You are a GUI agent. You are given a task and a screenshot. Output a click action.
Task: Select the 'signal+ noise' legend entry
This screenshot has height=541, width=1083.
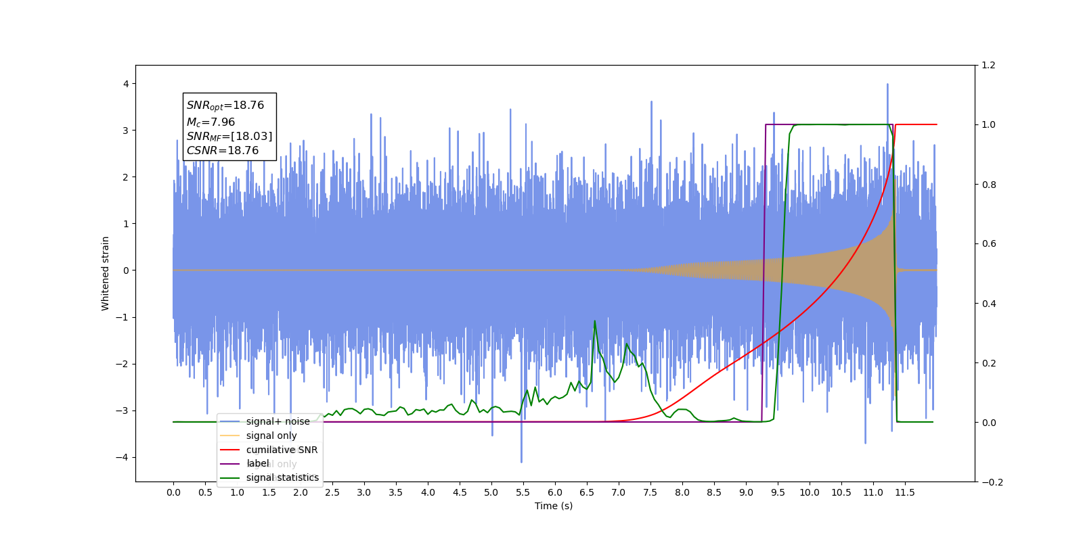click(x=278, y=421)
